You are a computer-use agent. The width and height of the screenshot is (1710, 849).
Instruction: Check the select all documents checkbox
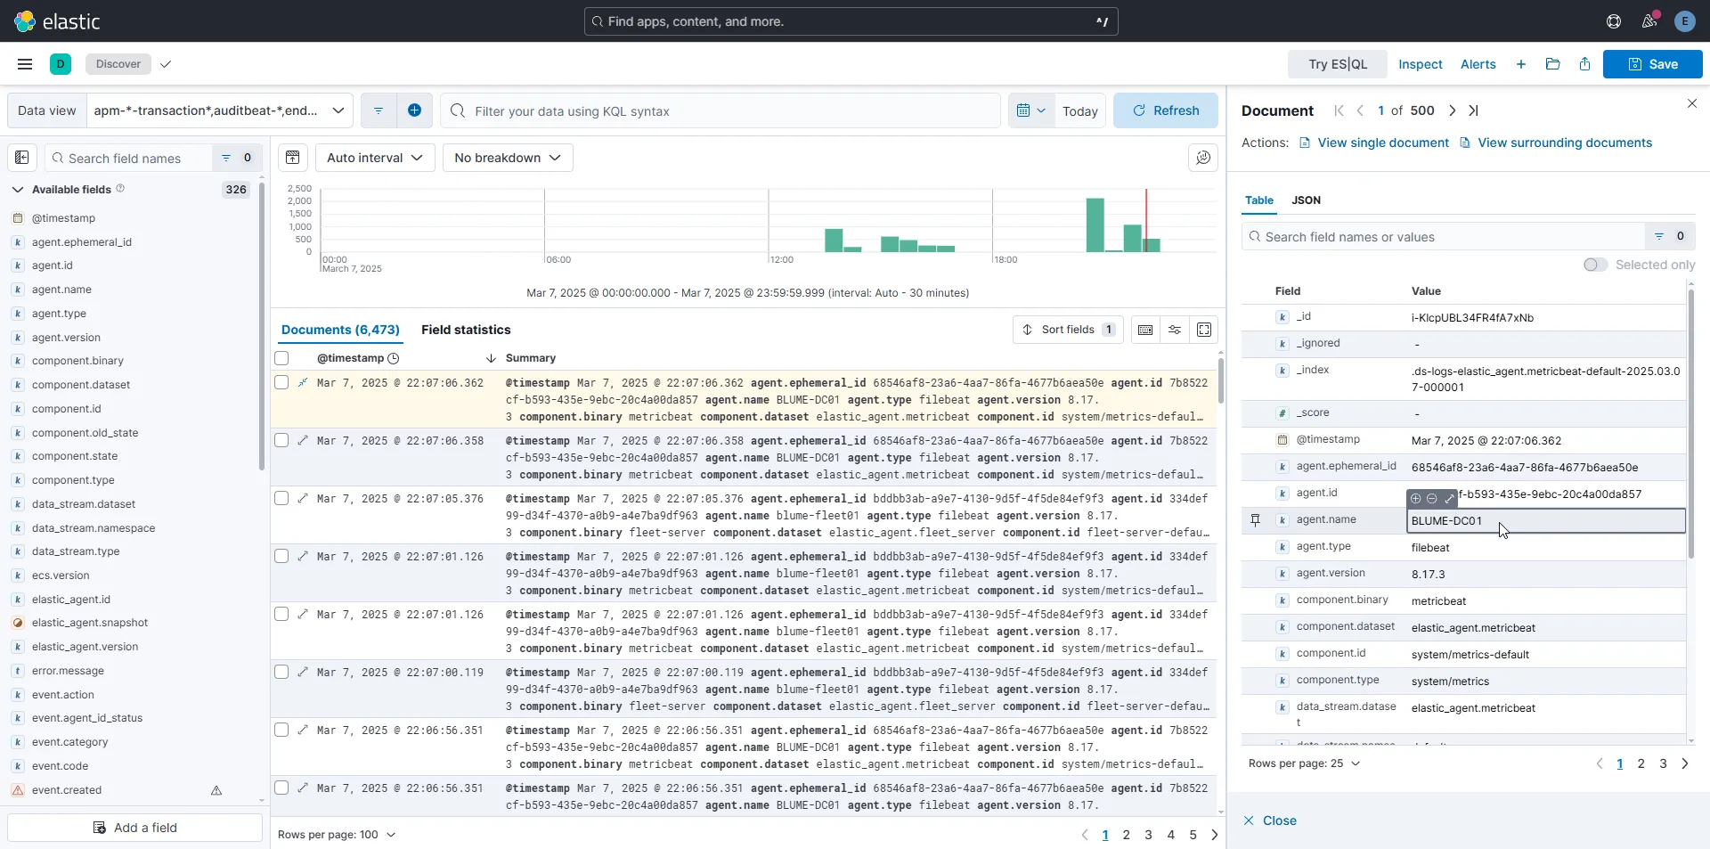pos(281,358)
